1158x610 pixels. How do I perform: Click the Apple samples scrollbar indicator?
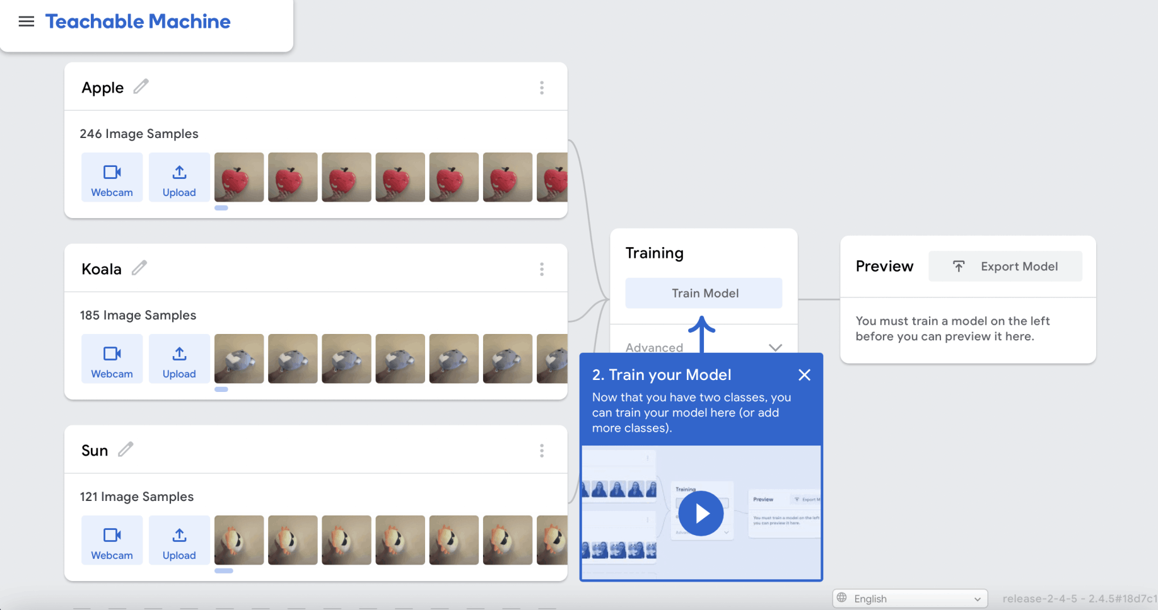coord(221,208)
